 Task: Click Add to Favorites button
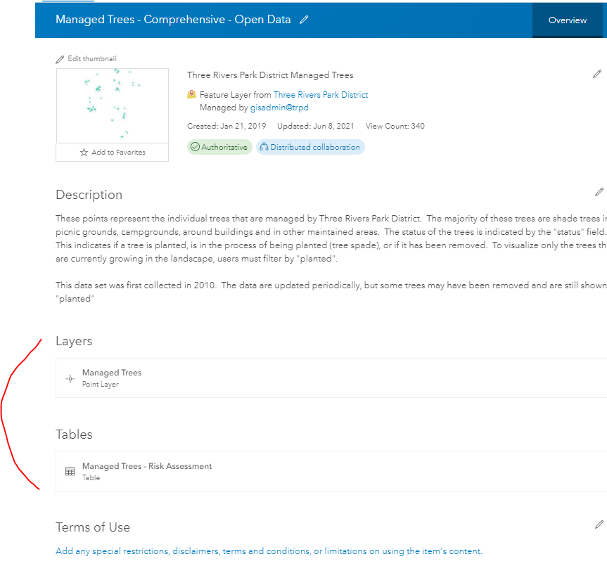click(113, 153)
